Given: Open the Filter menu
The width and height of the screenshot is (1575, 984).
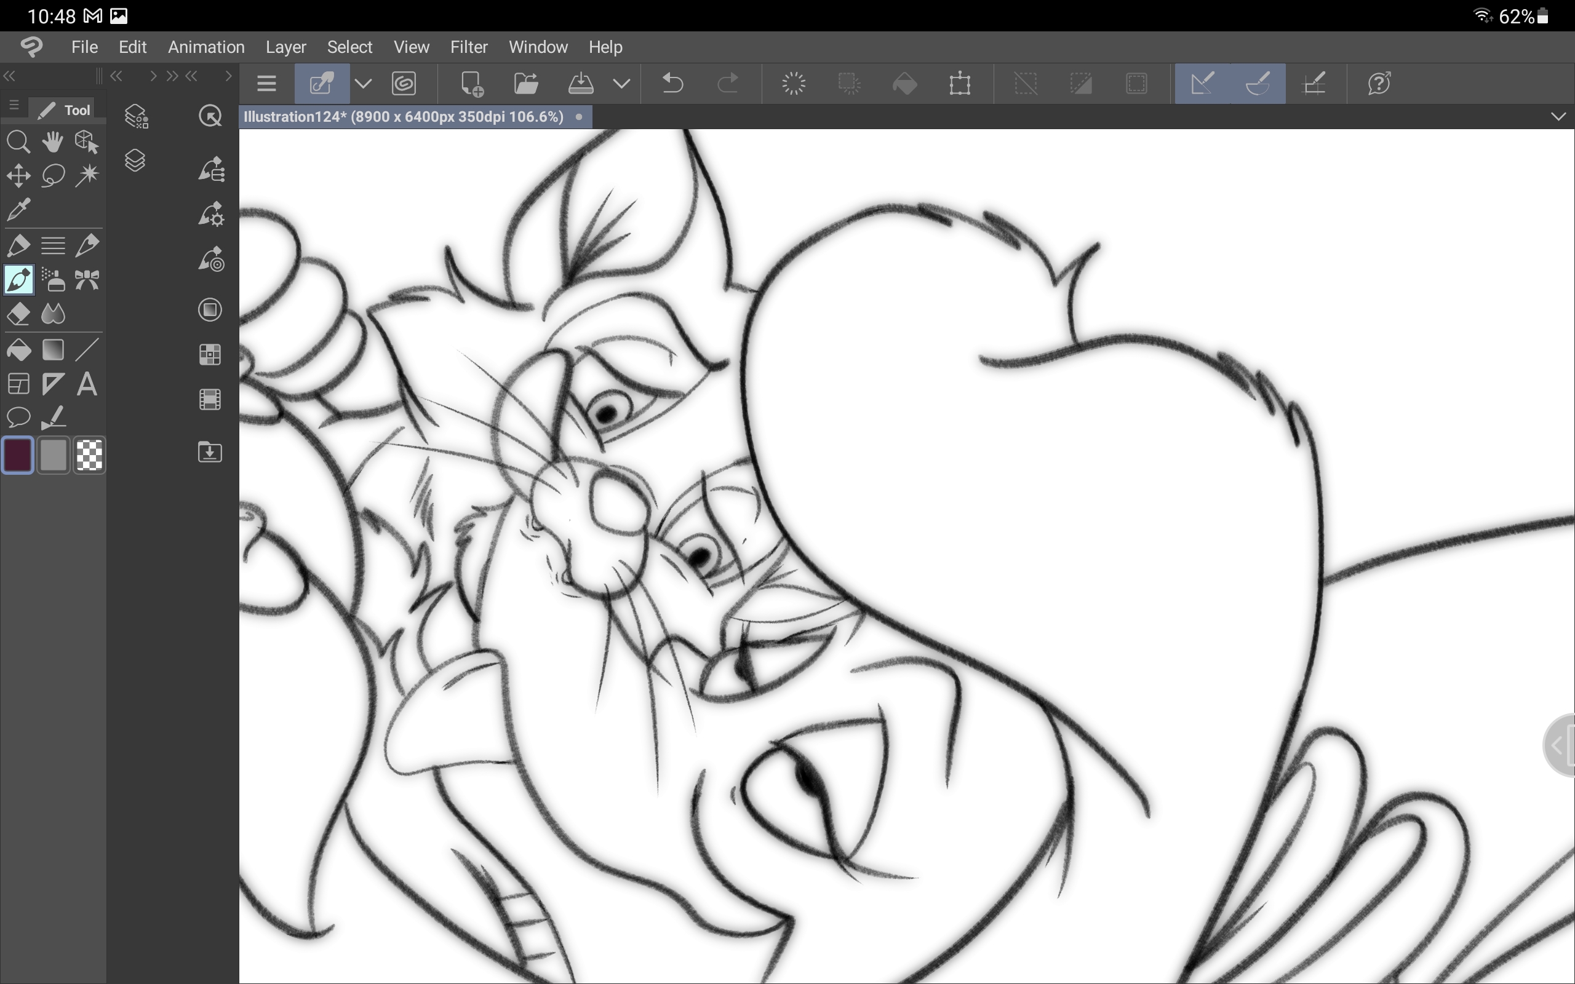Looking at the screenshot, I should point(469,47).
